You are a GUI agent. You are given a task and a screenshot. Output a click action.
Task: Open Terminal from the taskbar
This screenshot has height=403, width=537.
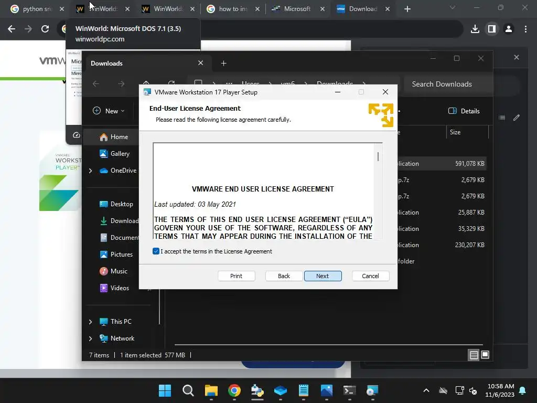tap(349, 390)
